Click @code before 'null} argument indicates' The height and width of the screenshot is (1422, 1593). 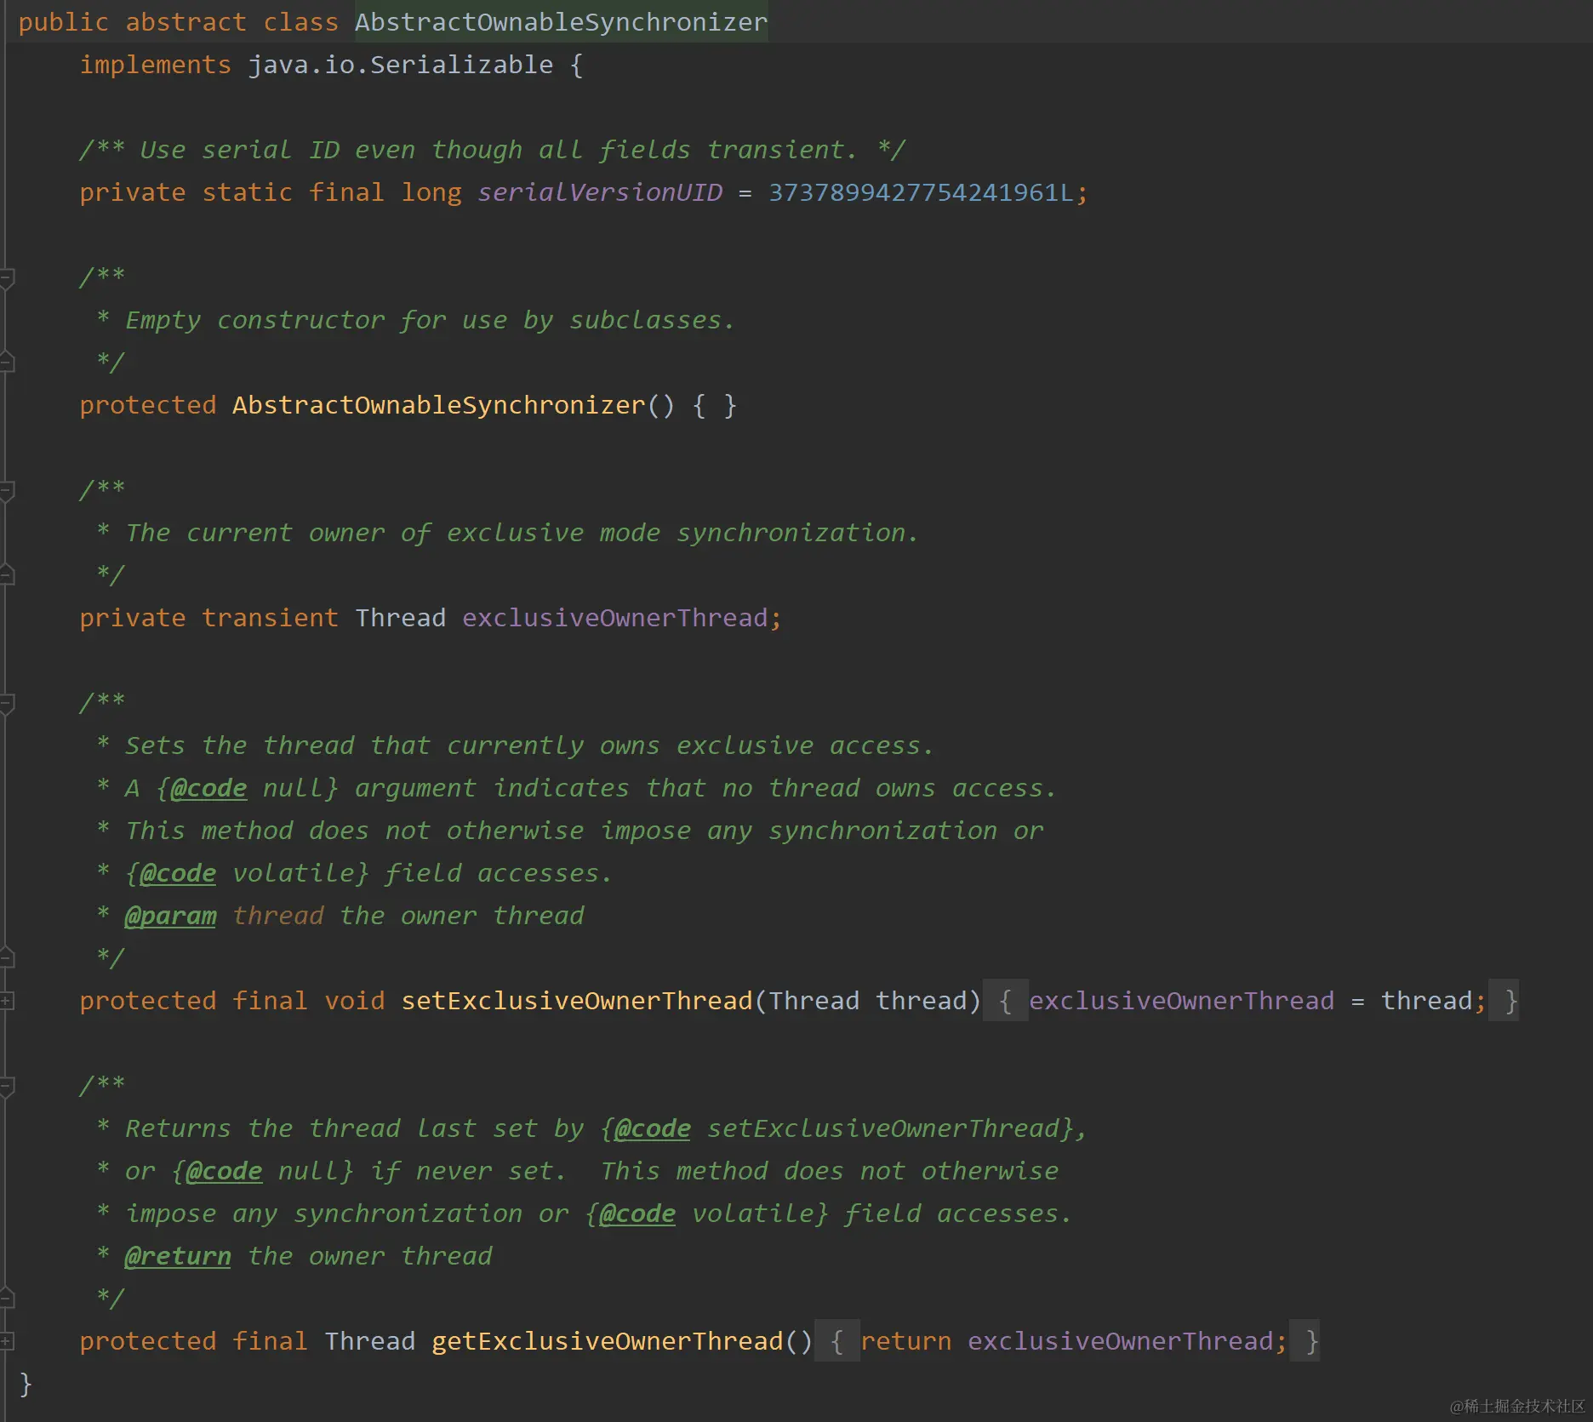click(209, 788)
